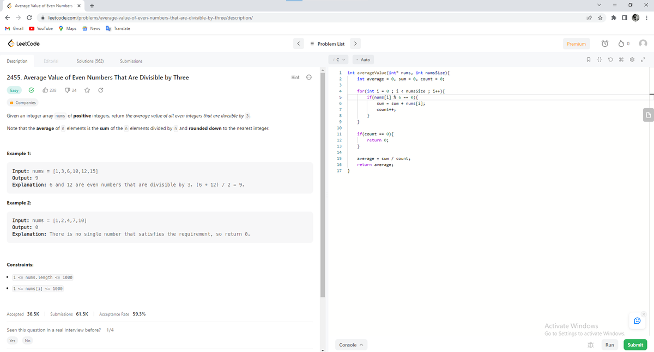Reset code to default with revert icon
This screenshot has width=654, height=352.
[611, 59]
